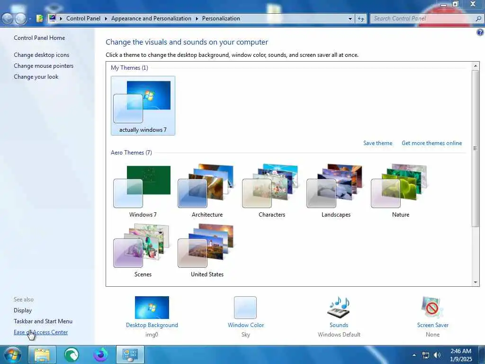
Task: Open the address bar history dropdown arrow
Action: click(350, 18)
